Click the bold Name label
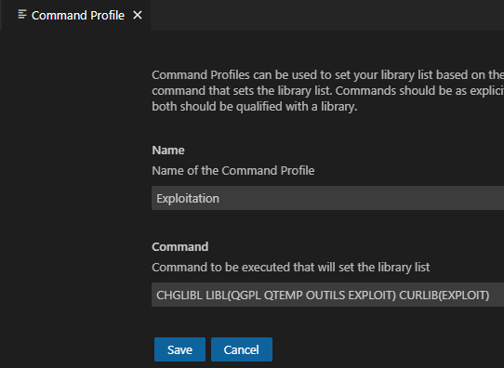The image size is (504, 368). pos(168,151)
